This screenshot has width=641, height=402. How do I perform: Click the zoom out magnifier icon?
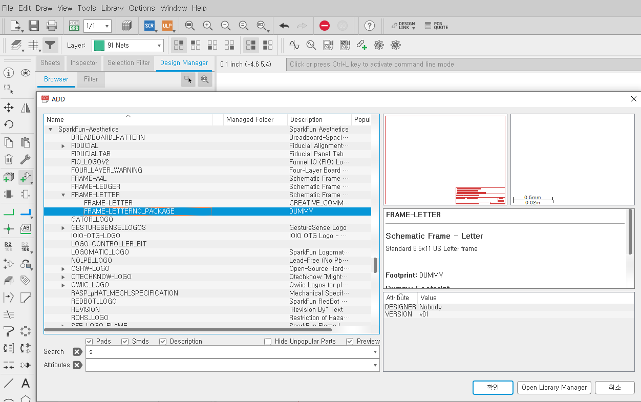pos(225,26)
